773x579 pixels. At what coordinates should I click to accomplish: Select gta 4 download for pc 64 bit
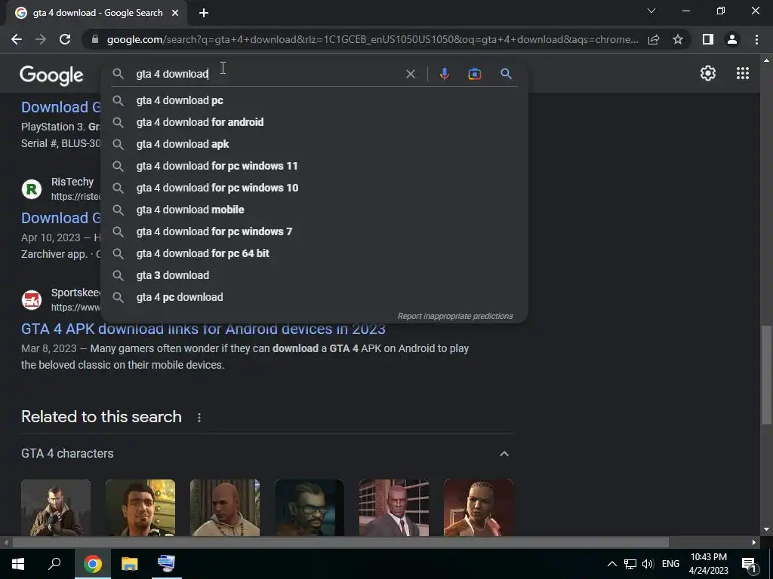(x=315, y=253)
